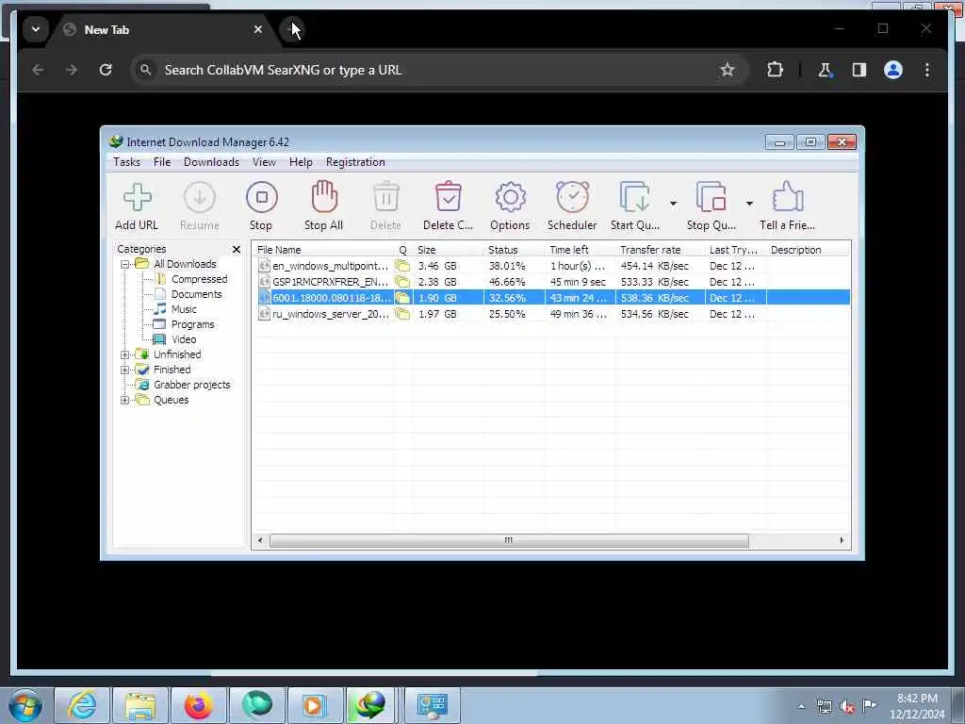The image size is (965, 724).
Task: Click the left arrow of horizontal scrollbar
Action: pos(260,540)
